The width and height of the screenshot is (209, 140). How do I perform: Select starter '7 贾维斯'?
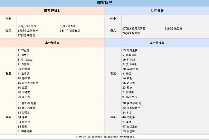128,92
